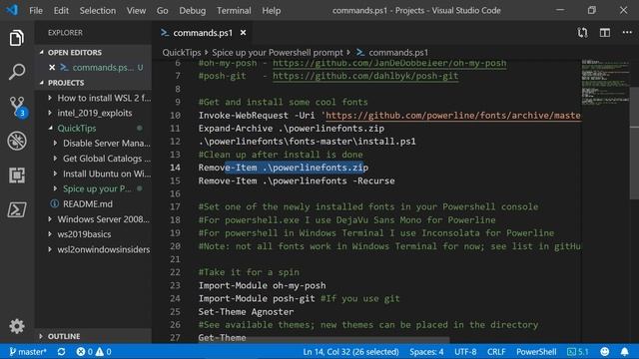Click the editor minimap preview
This screenshot has height=359, width=639.
coord(605,82)
